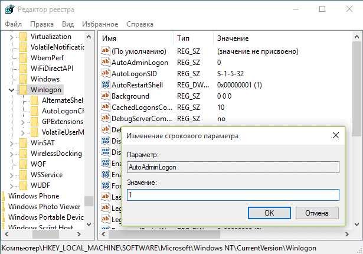Confirm the edit with OK button
The width and height of the screenshot is (363, 254).
pyautogui.click(x=269, y=213)
